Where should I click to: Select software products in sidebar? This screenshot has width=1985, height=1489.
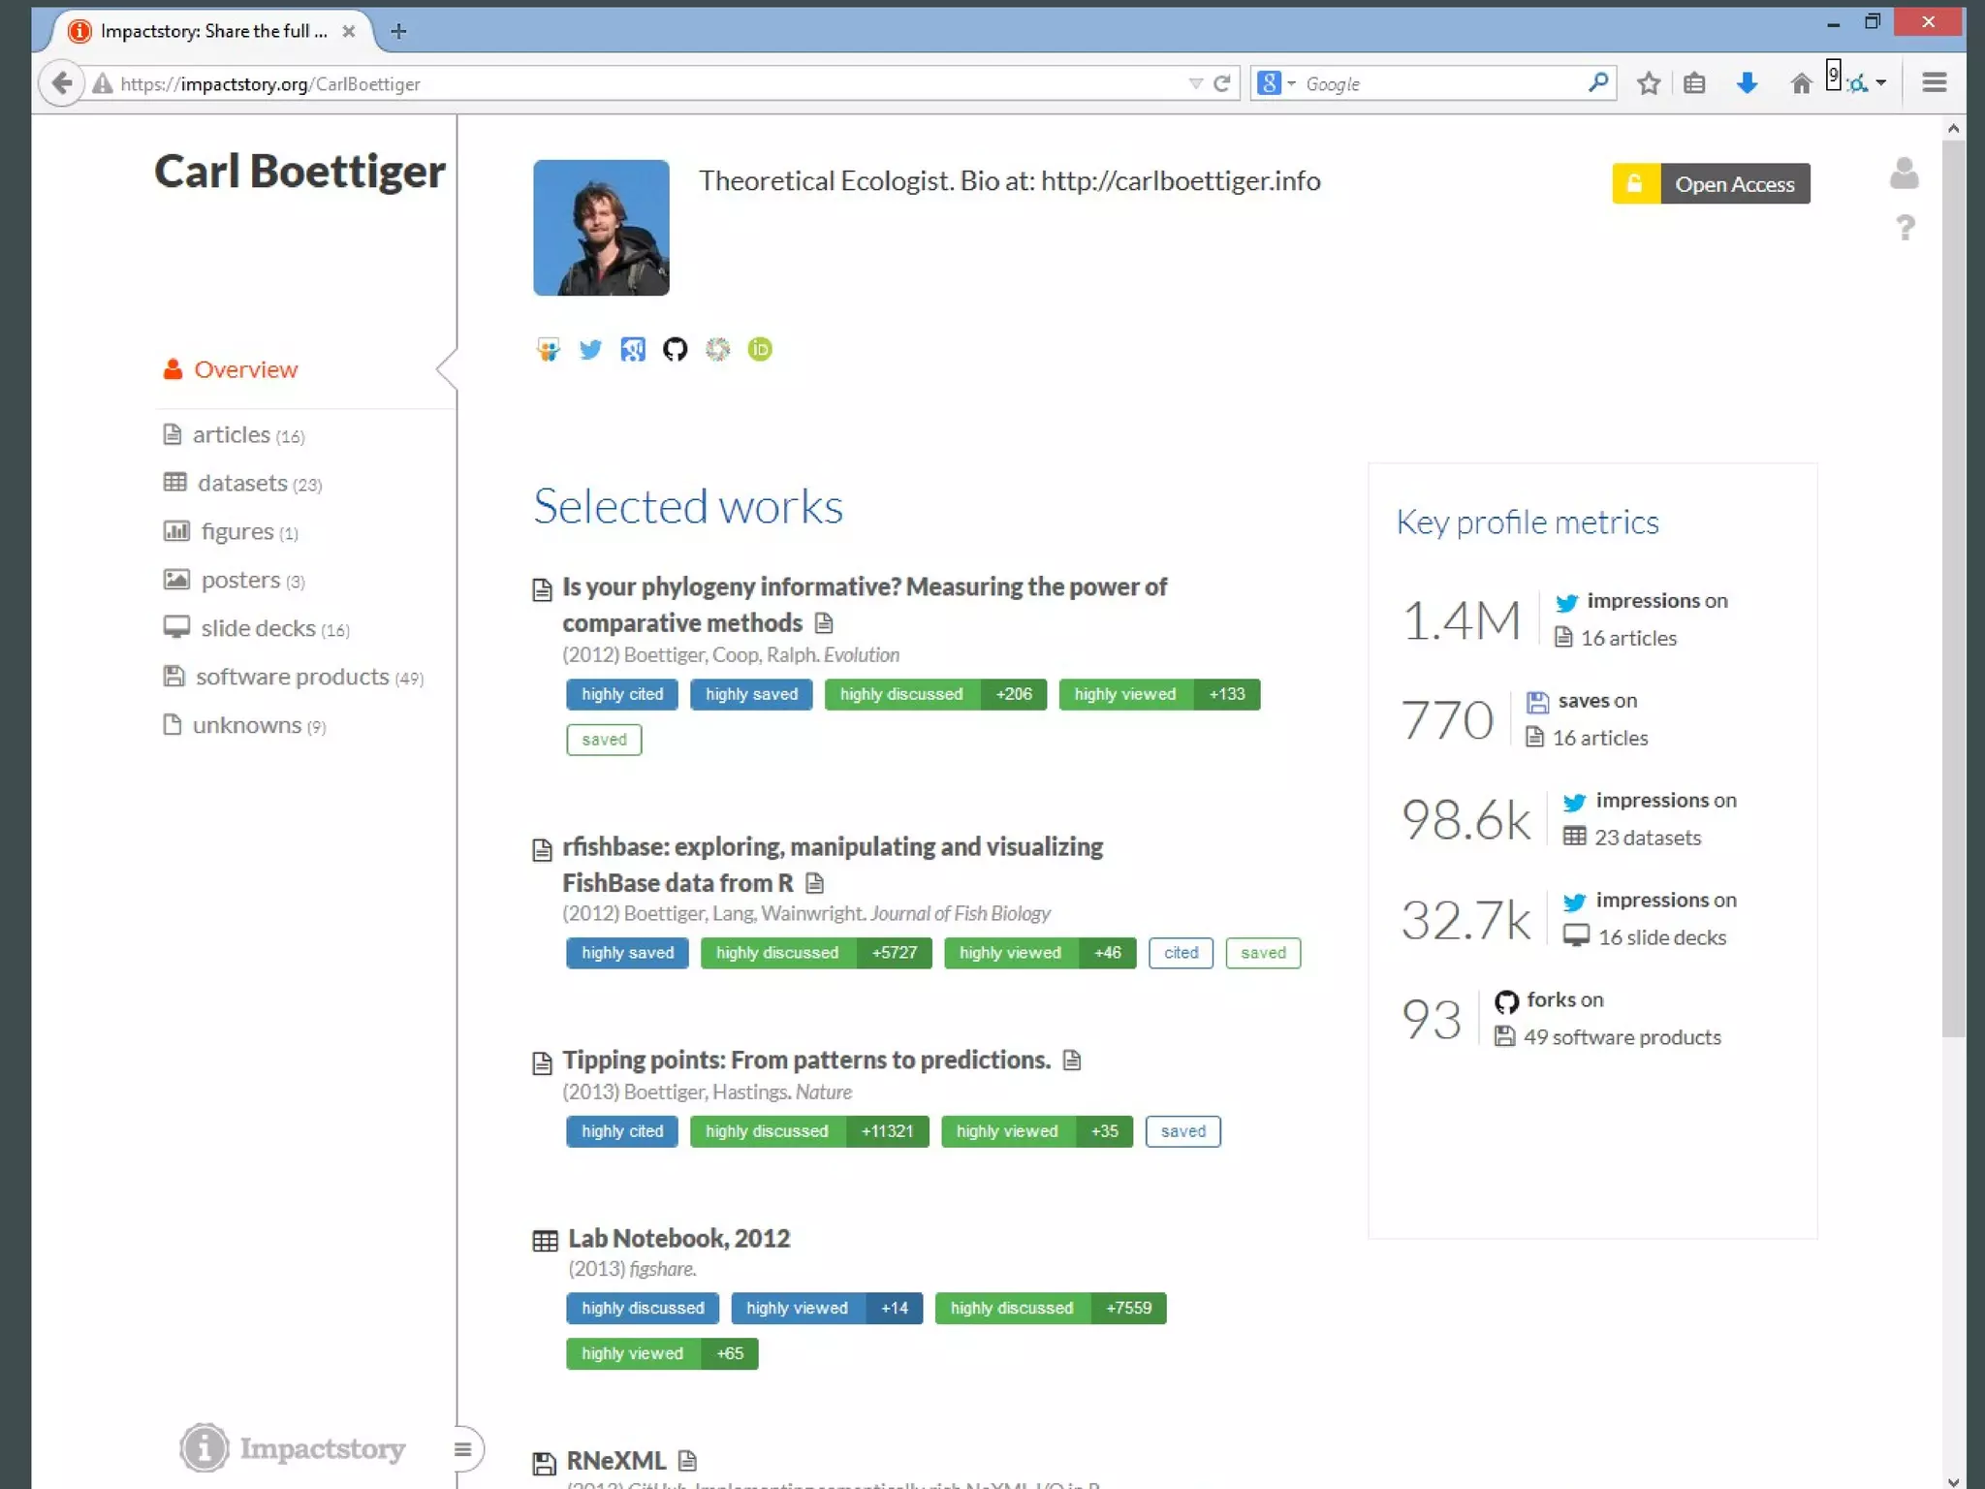click(x=292, y=677)
